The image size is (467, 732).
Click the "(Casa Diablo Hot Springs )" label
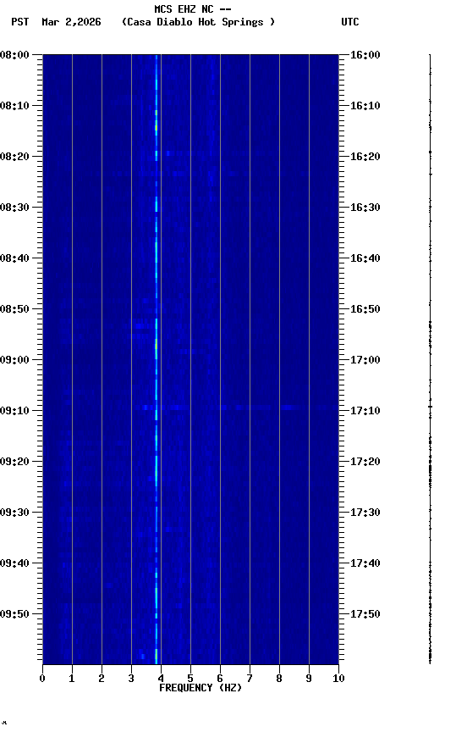pyautogui.click(x=199, y=22)
